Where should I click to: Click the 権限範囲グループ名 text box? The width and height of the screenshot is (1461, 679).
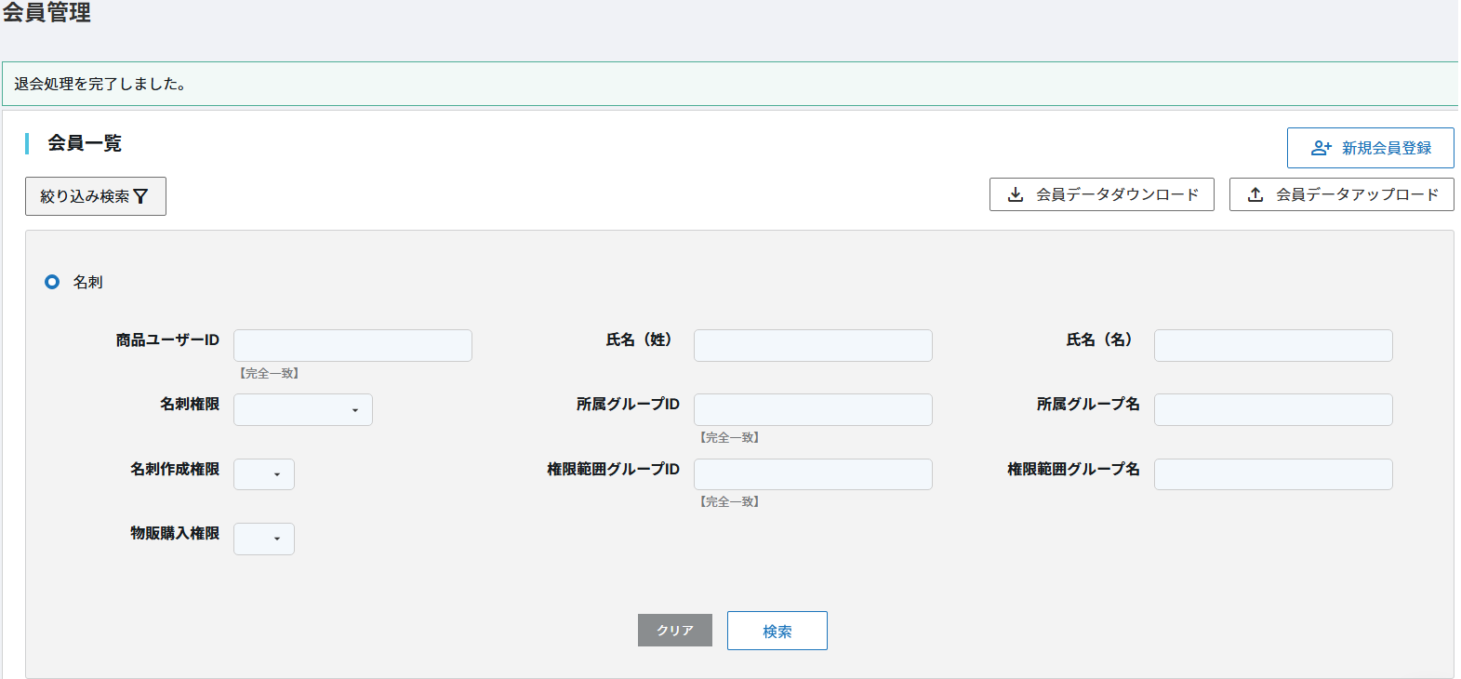[1273, 474]
